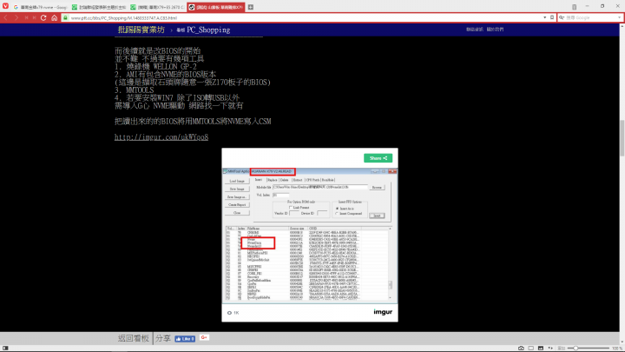Viewport: 625px width, 352px height.
Task: Open the imgur.com/ukWYqo8 link
Action: (161, 137)
